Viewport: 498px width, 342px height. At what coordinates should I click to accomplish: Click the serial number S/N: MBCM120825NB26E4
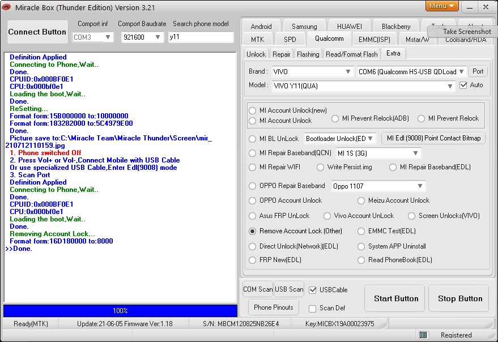point(241,324)
